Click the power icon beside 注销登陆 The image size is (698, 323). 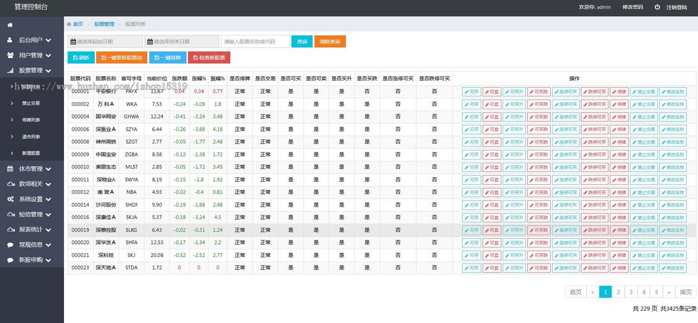657,7
